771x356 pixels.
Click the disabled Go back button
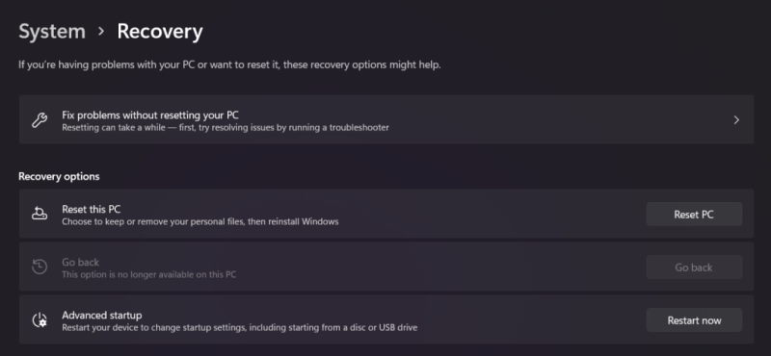click(694, 267)
